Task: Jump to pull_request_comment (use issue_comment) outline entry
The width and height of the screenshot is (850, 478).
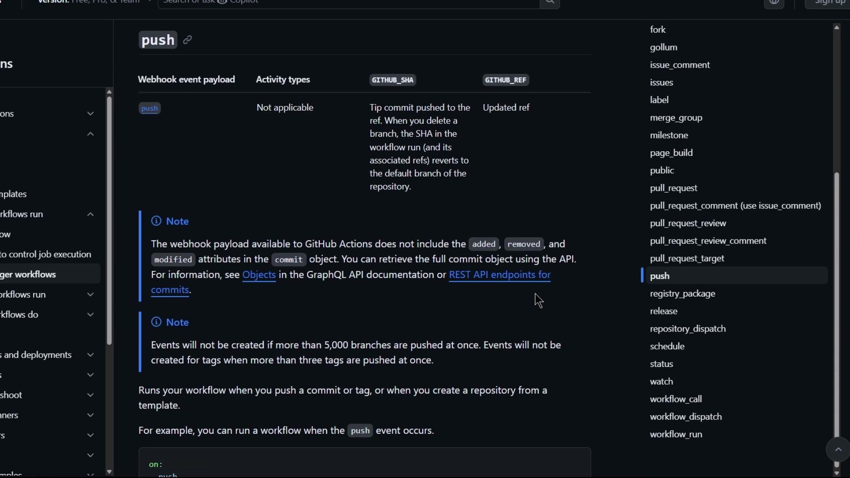Action: point(735,206)
